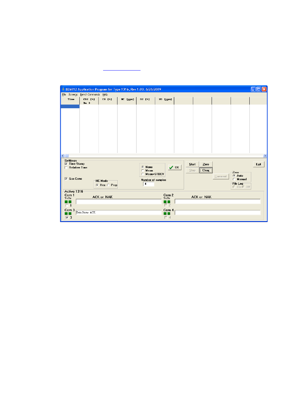Click the Time column header
293x414 pixels.
(70, 101)
